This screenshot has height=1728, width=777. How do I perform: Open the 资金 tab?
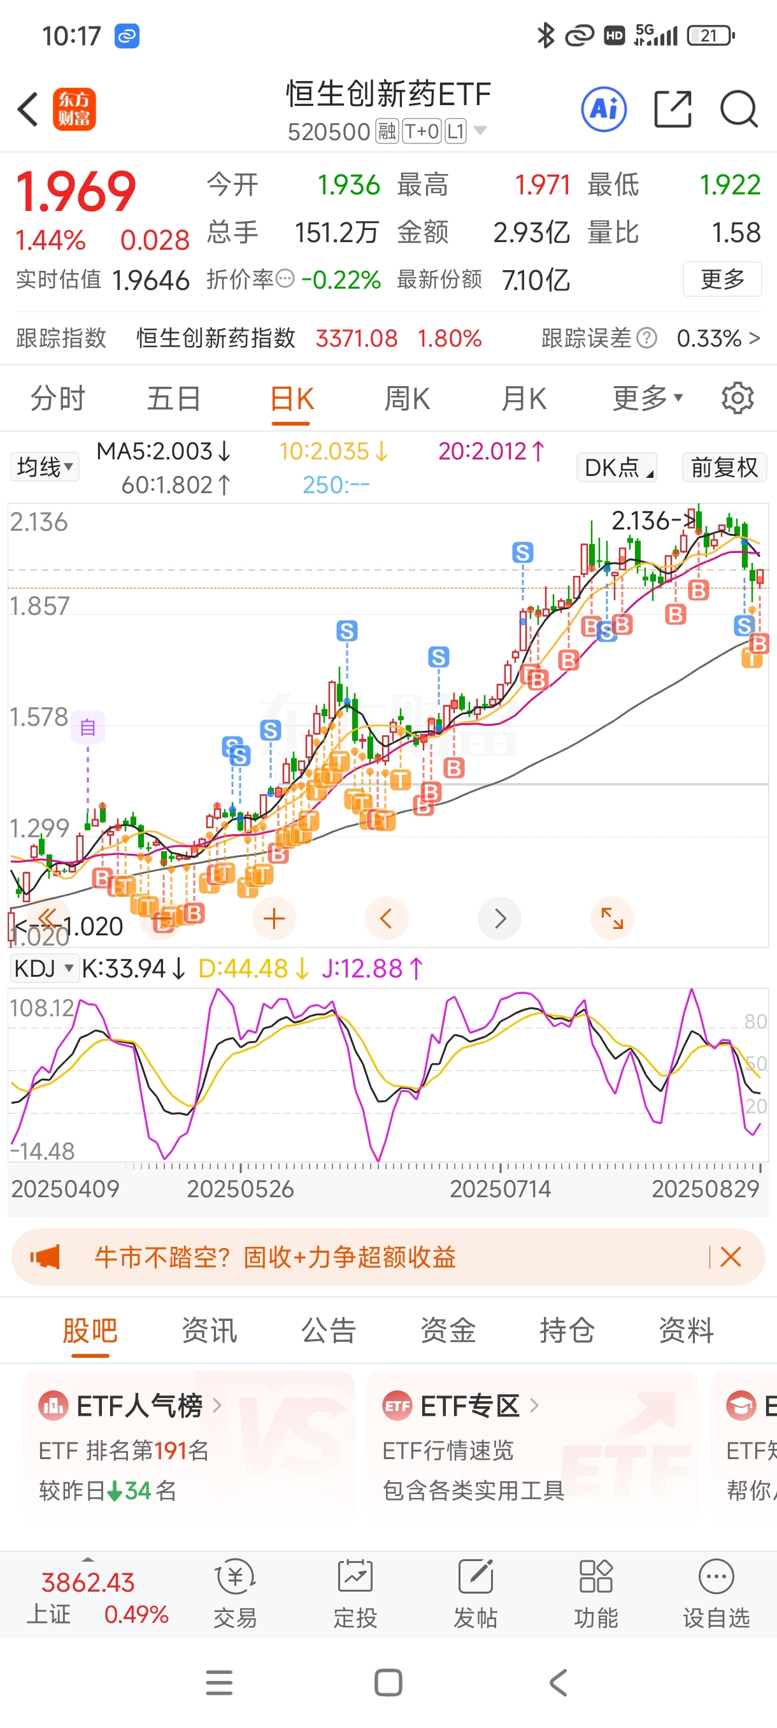point(448,1331)
